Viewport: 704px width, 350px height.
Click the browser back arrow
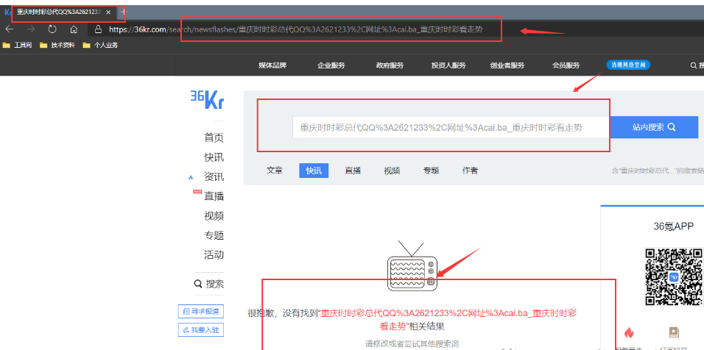pos(9,29)
